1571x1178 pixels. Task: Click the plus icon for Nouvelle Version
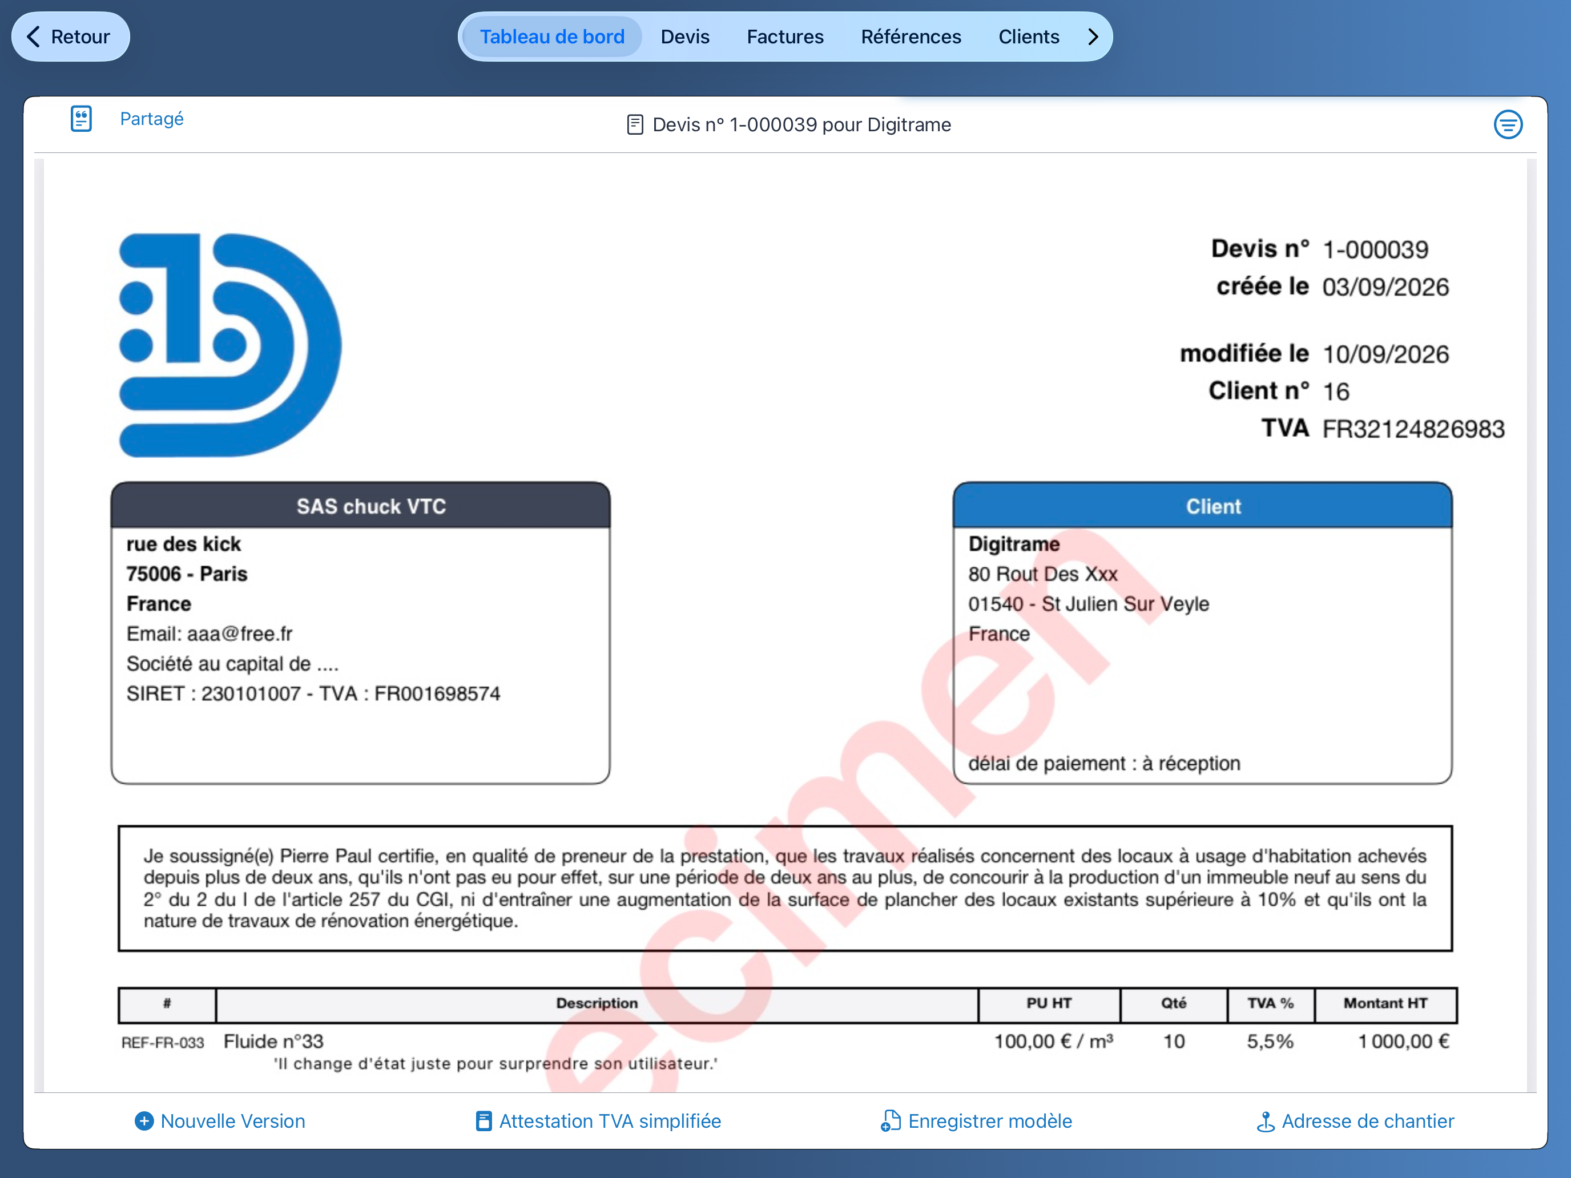click(144, 1120)
